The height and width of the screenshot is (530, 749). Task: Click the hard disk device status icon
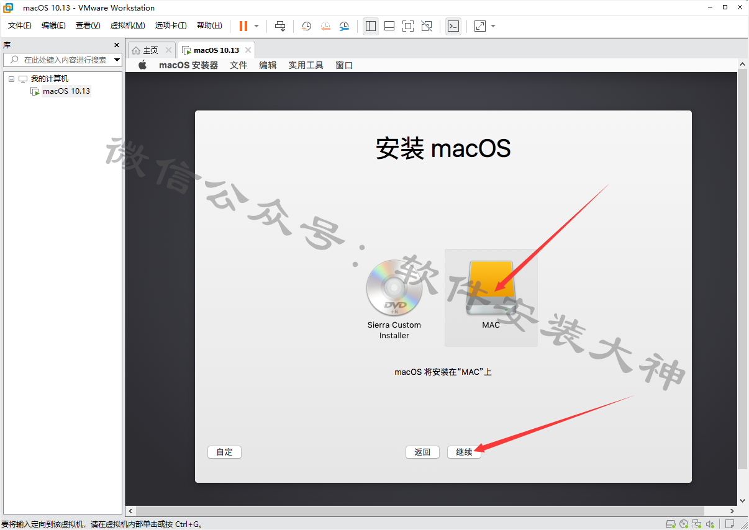click(x=671, y=524)
